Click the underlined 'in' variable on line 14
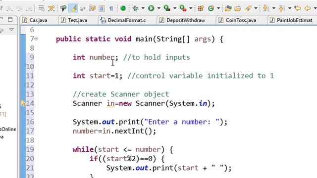 point(110,103)
